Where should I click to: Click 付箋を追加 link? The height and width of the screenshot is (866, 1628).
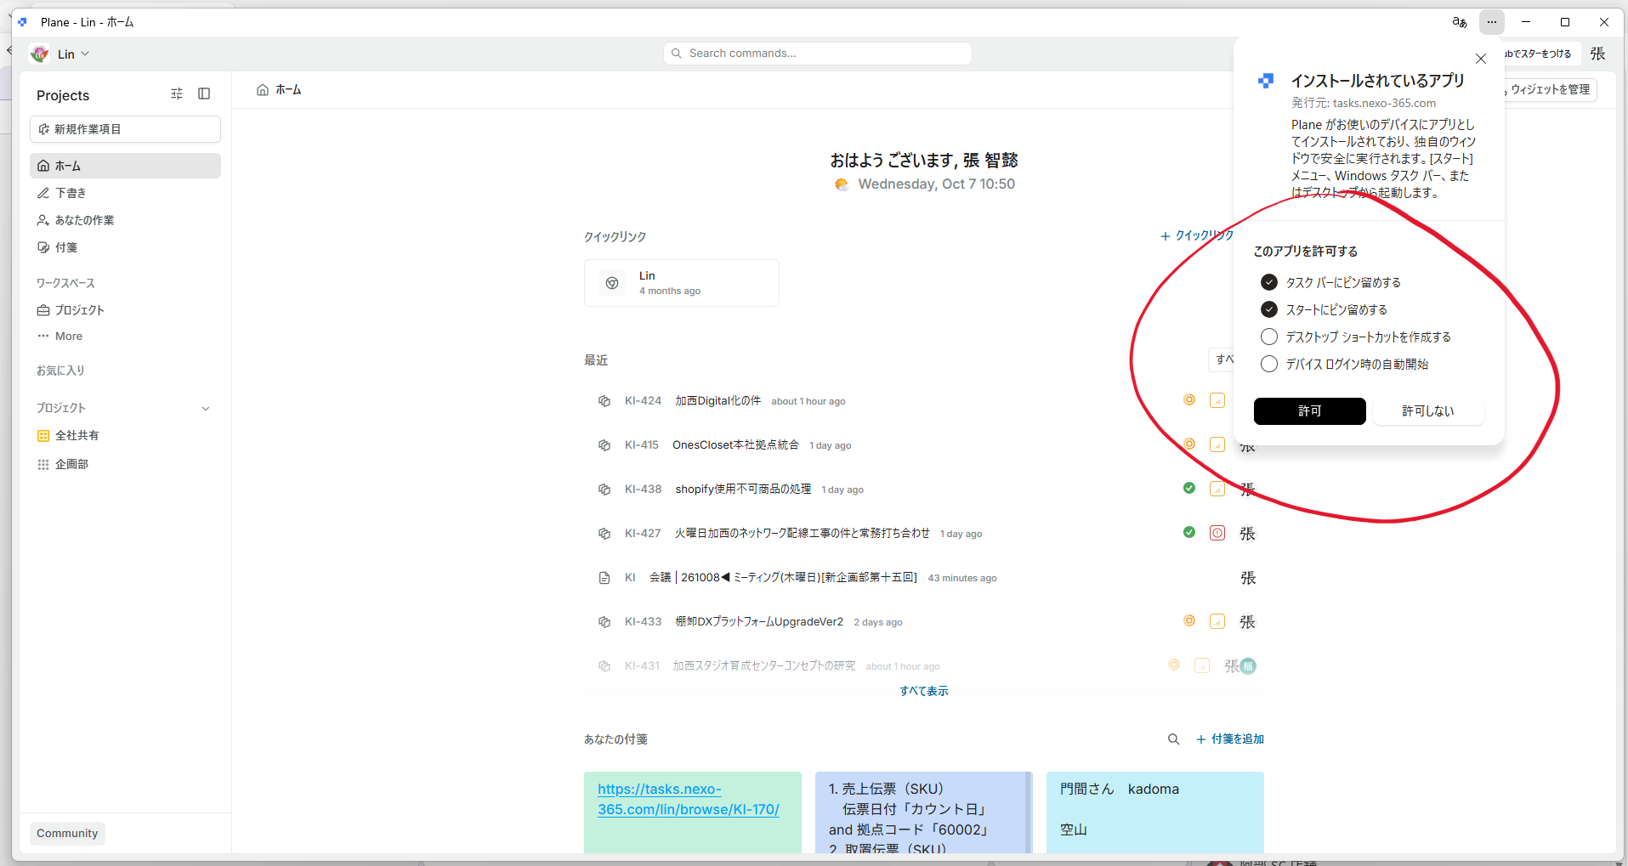[x=1230, y=739]
